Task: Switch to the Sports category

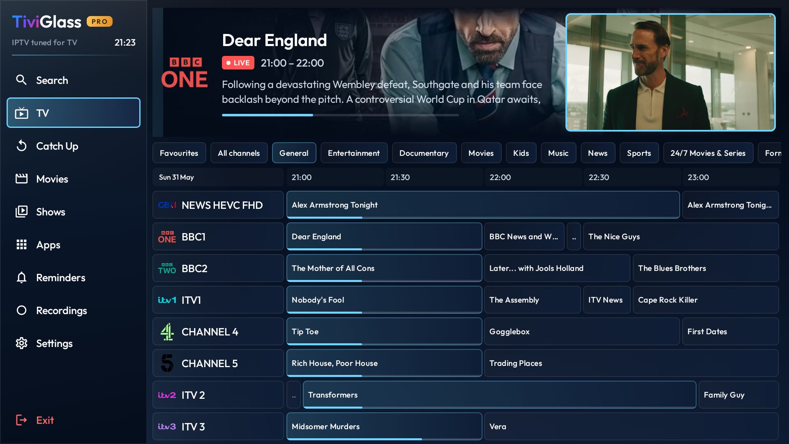Action: [x=639, y=153]
